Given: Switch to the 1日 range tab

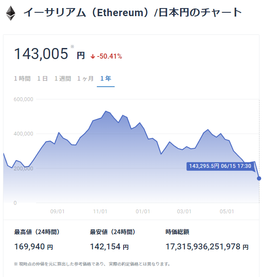Looking at the screenshot, I should click(x=42, y=79).
